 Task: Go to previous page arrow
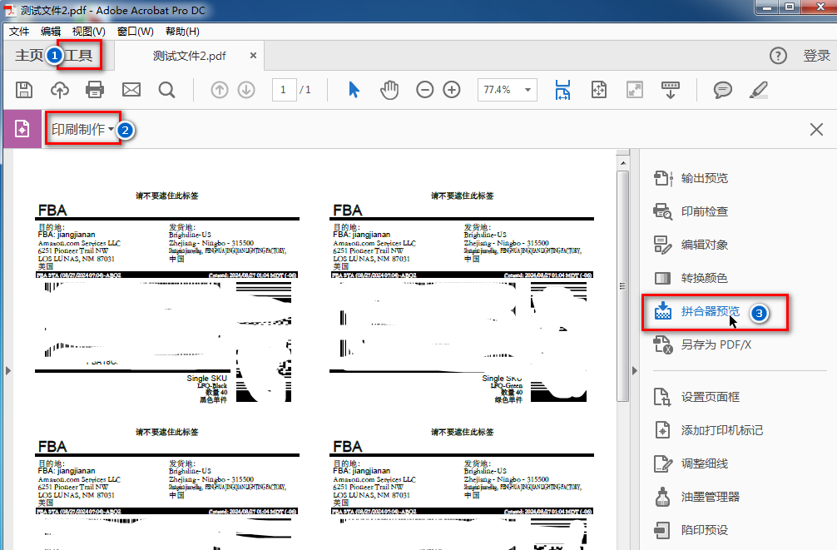tap(220, 90)
